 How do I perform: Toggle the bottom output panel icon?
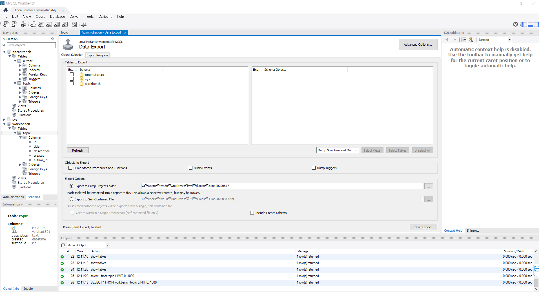click(530, 25)
